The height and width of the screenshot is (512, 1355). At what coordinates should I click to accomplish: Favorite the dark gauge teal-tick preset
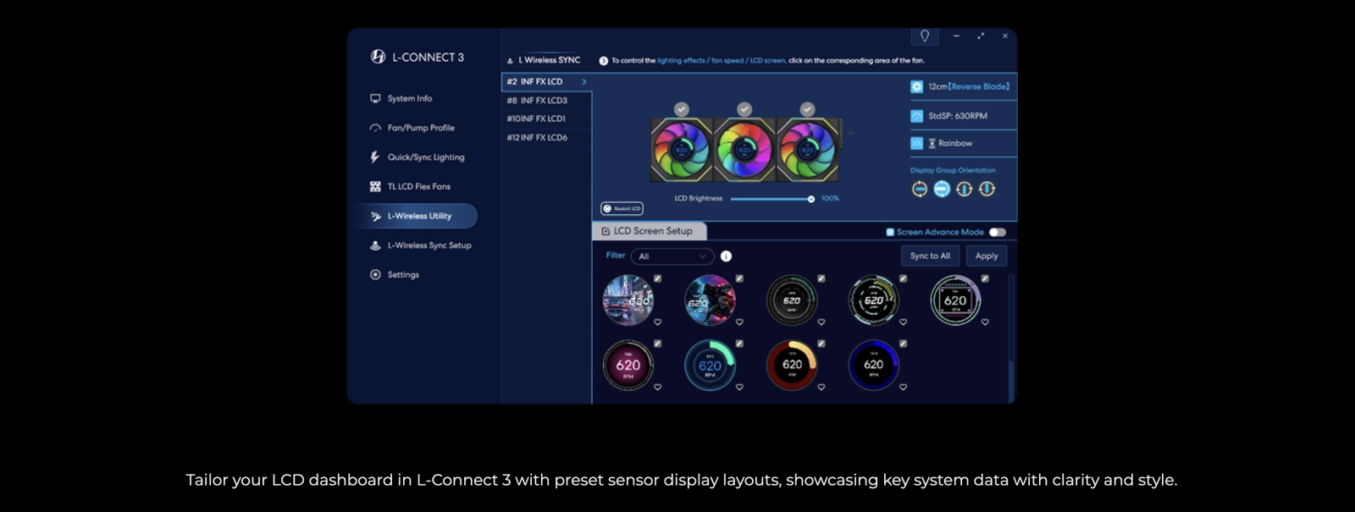pos(821,322)
